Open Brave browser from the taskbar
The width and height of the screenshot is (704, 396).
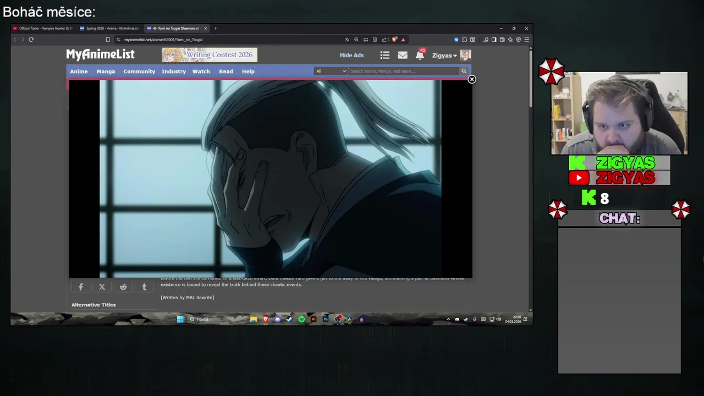266,319
